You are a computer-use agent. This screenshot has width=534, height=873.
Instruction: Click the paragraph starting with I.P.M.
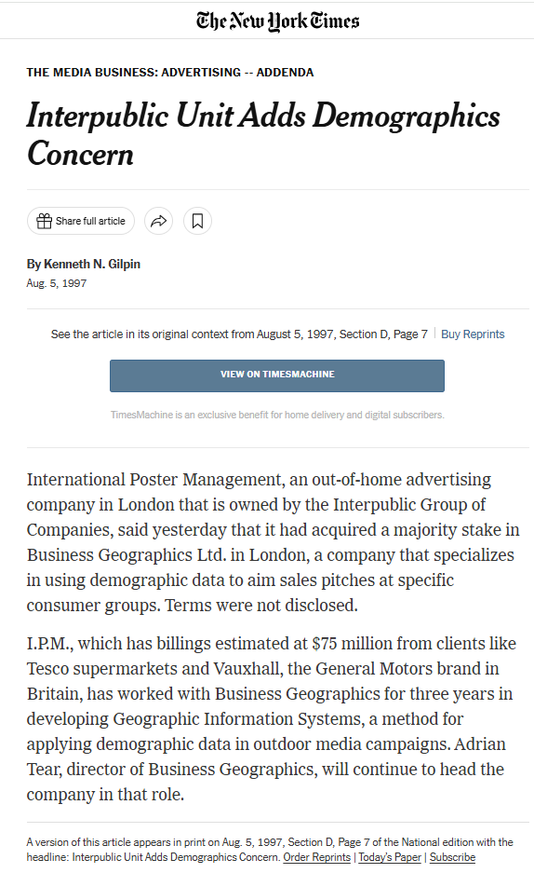tap(271, 718)
